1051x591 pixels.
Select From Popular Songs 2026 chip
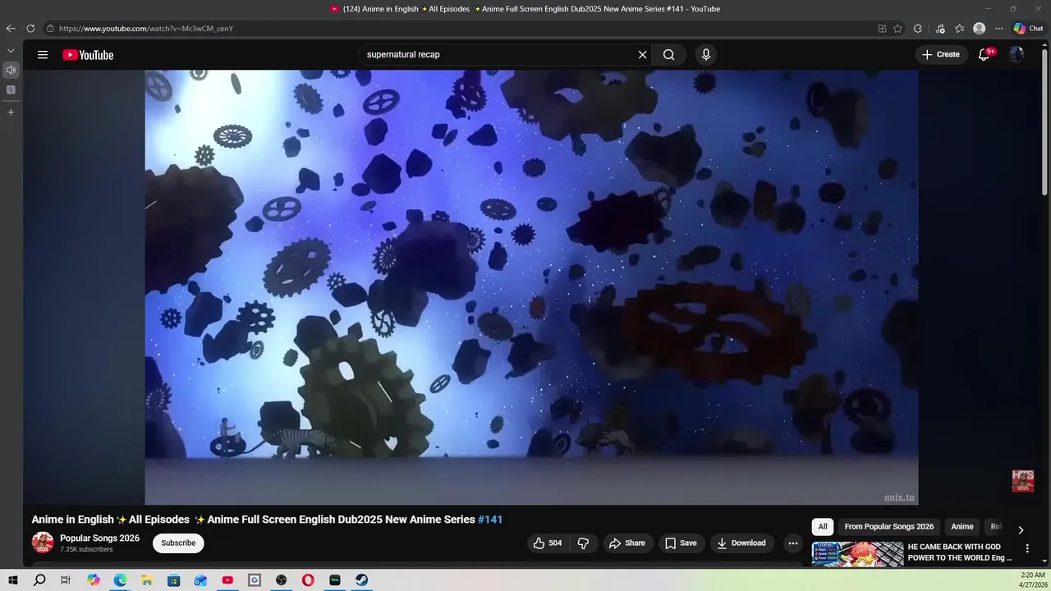(889, 527)
